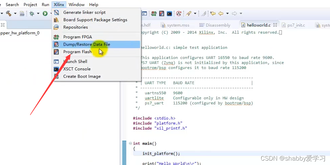Collapse the main() function fold marker
Screen dimensions: 330x165
[130, 143]
